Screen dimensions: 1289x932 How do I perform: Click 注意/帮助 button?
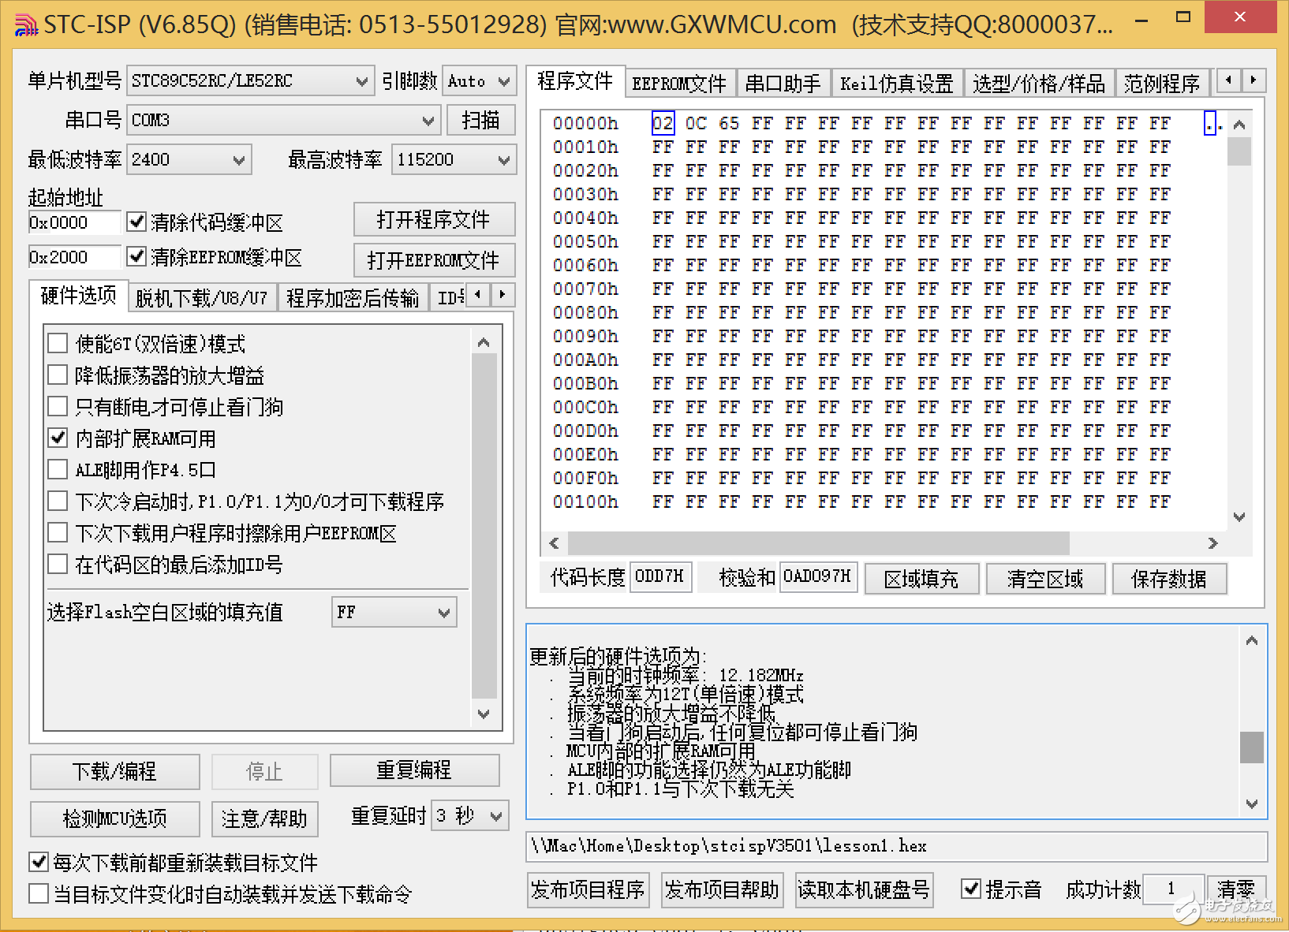point(264,818)
